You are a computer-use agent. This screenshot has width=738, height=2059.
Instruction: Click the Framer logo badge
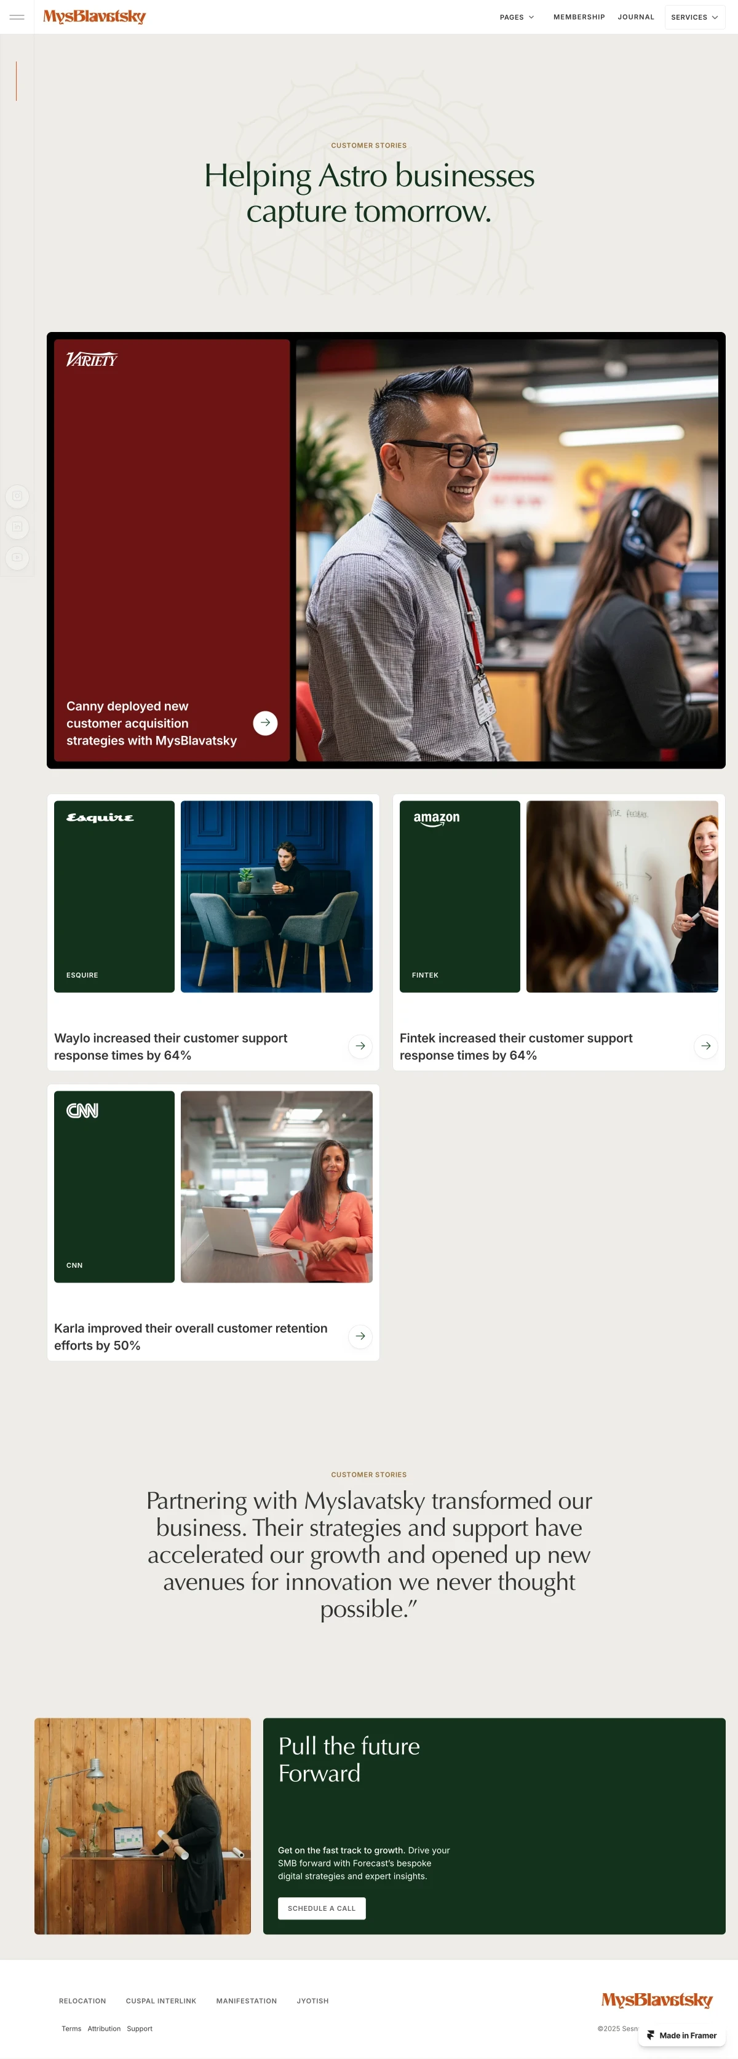[x=682, y=2035]
